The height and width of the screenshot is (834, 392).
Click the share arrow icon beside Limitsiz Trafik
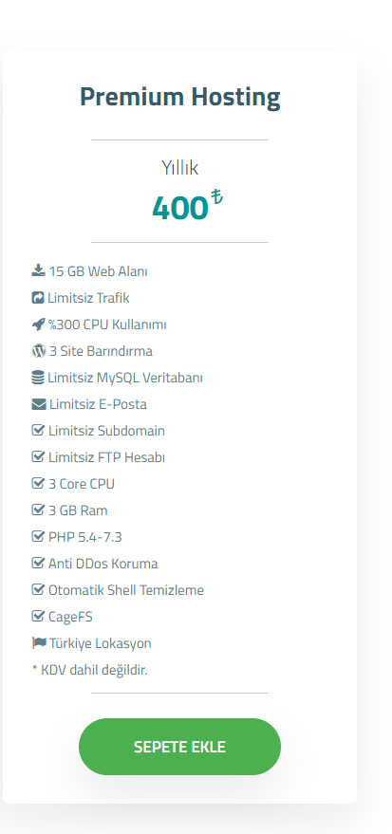pyautogui.click(x=37, y=298)
